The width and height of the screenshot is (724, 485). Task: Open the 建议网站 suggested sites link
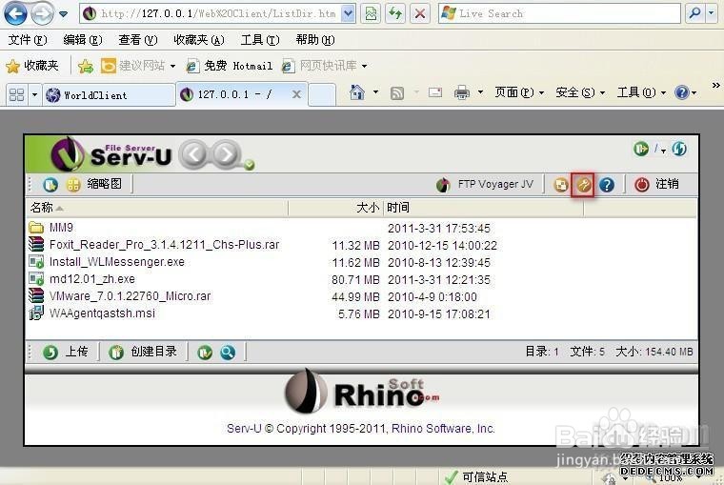pyautogui.click(x=138, y=66)
